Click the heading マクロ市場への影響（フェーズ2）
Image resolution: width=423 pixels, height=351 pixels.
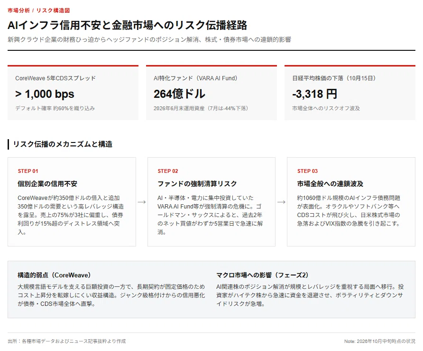263,275
